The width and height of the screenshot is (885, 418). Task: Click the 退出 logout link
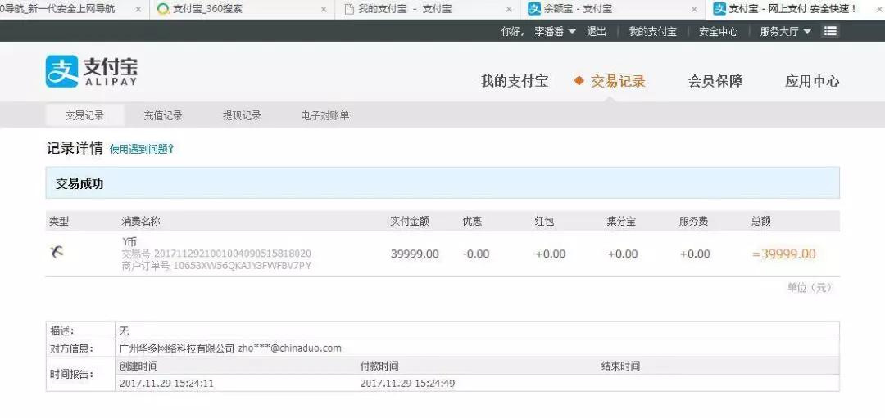tap(597, 32)
